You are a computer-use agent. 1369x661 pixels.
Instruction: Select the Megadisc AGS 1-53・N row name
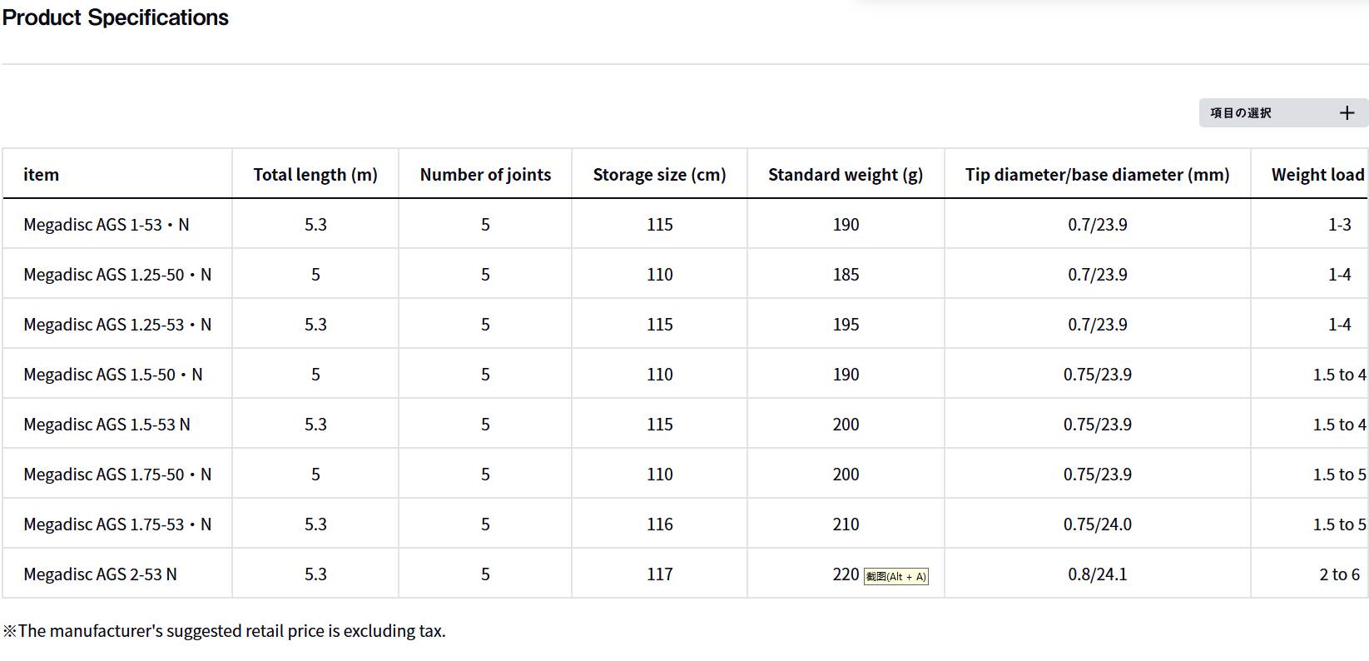coord(107,225)
